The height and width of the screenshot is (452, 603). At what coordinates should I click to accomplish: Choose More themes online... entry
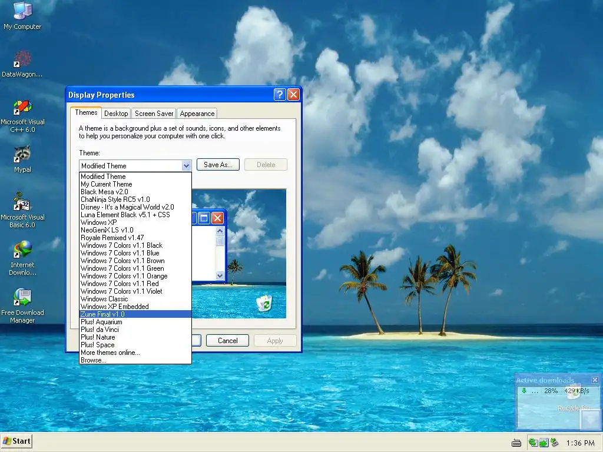coord(135,353)
